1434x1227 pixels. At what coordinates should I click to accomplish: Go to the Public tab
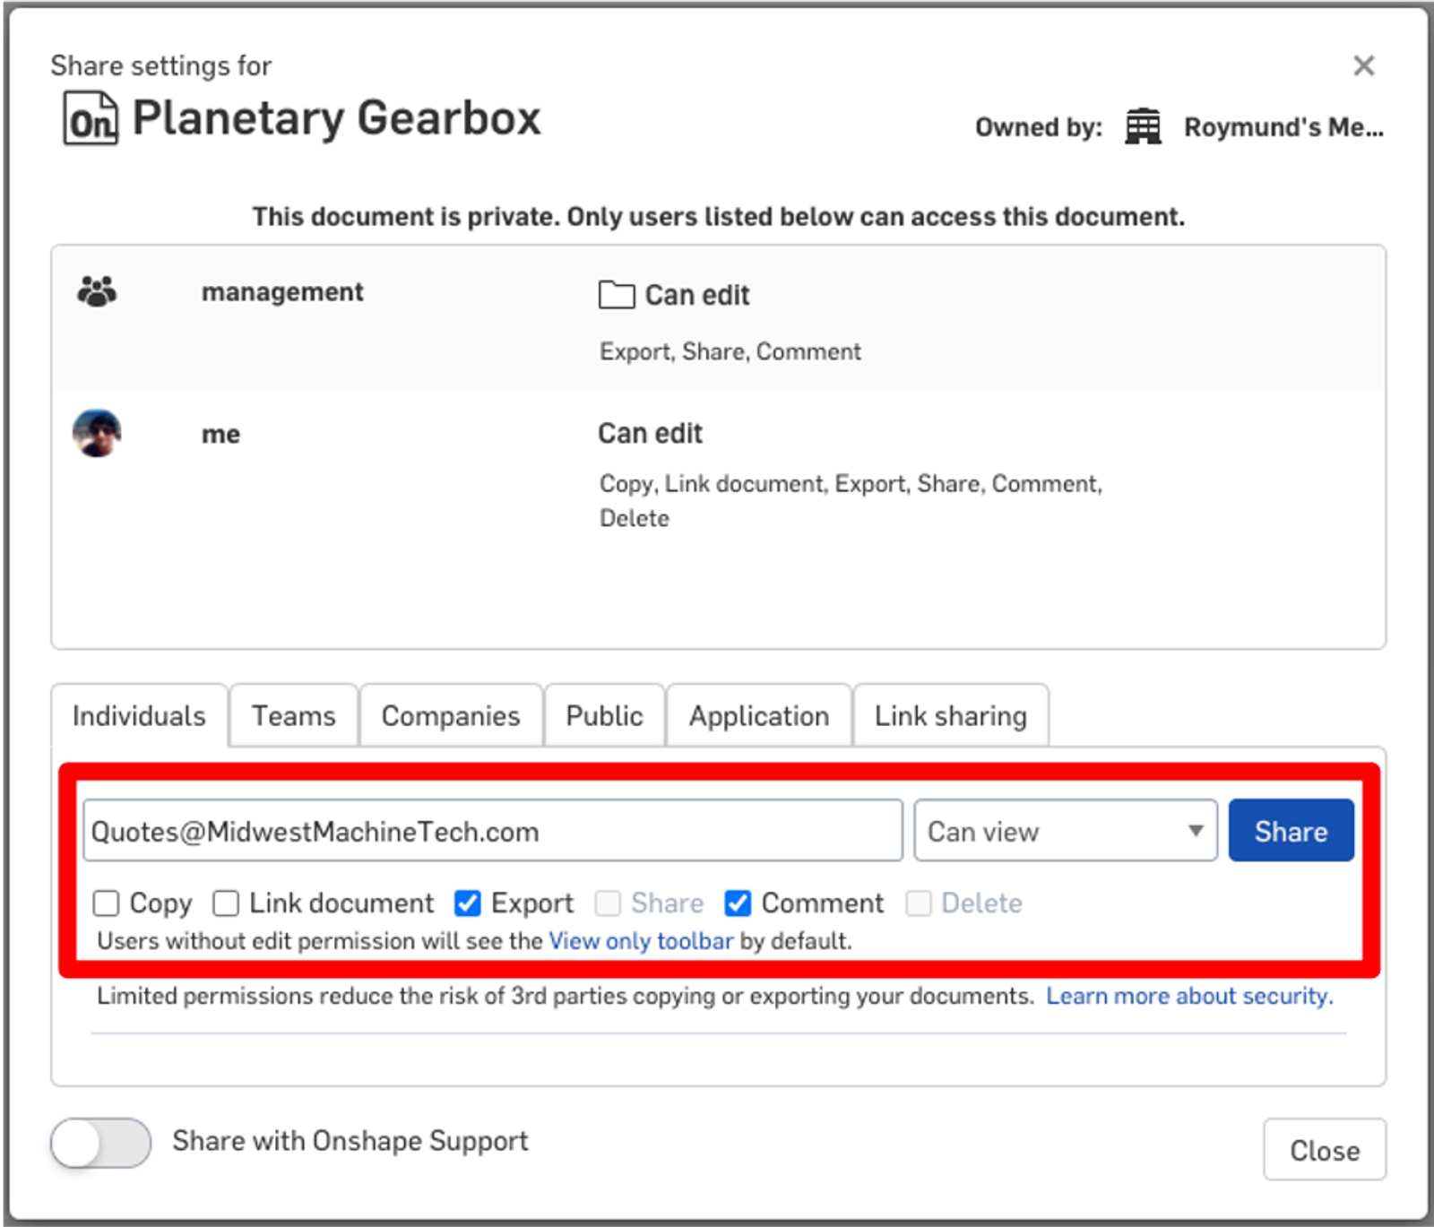[604, 716]
